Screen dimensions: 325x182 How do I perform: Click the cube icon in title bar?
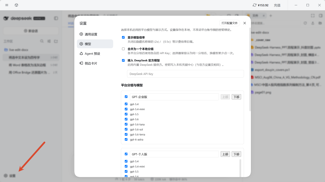16,5
